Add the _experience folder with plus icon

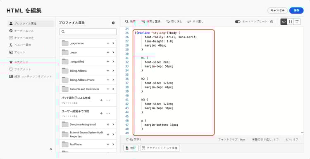108,43
